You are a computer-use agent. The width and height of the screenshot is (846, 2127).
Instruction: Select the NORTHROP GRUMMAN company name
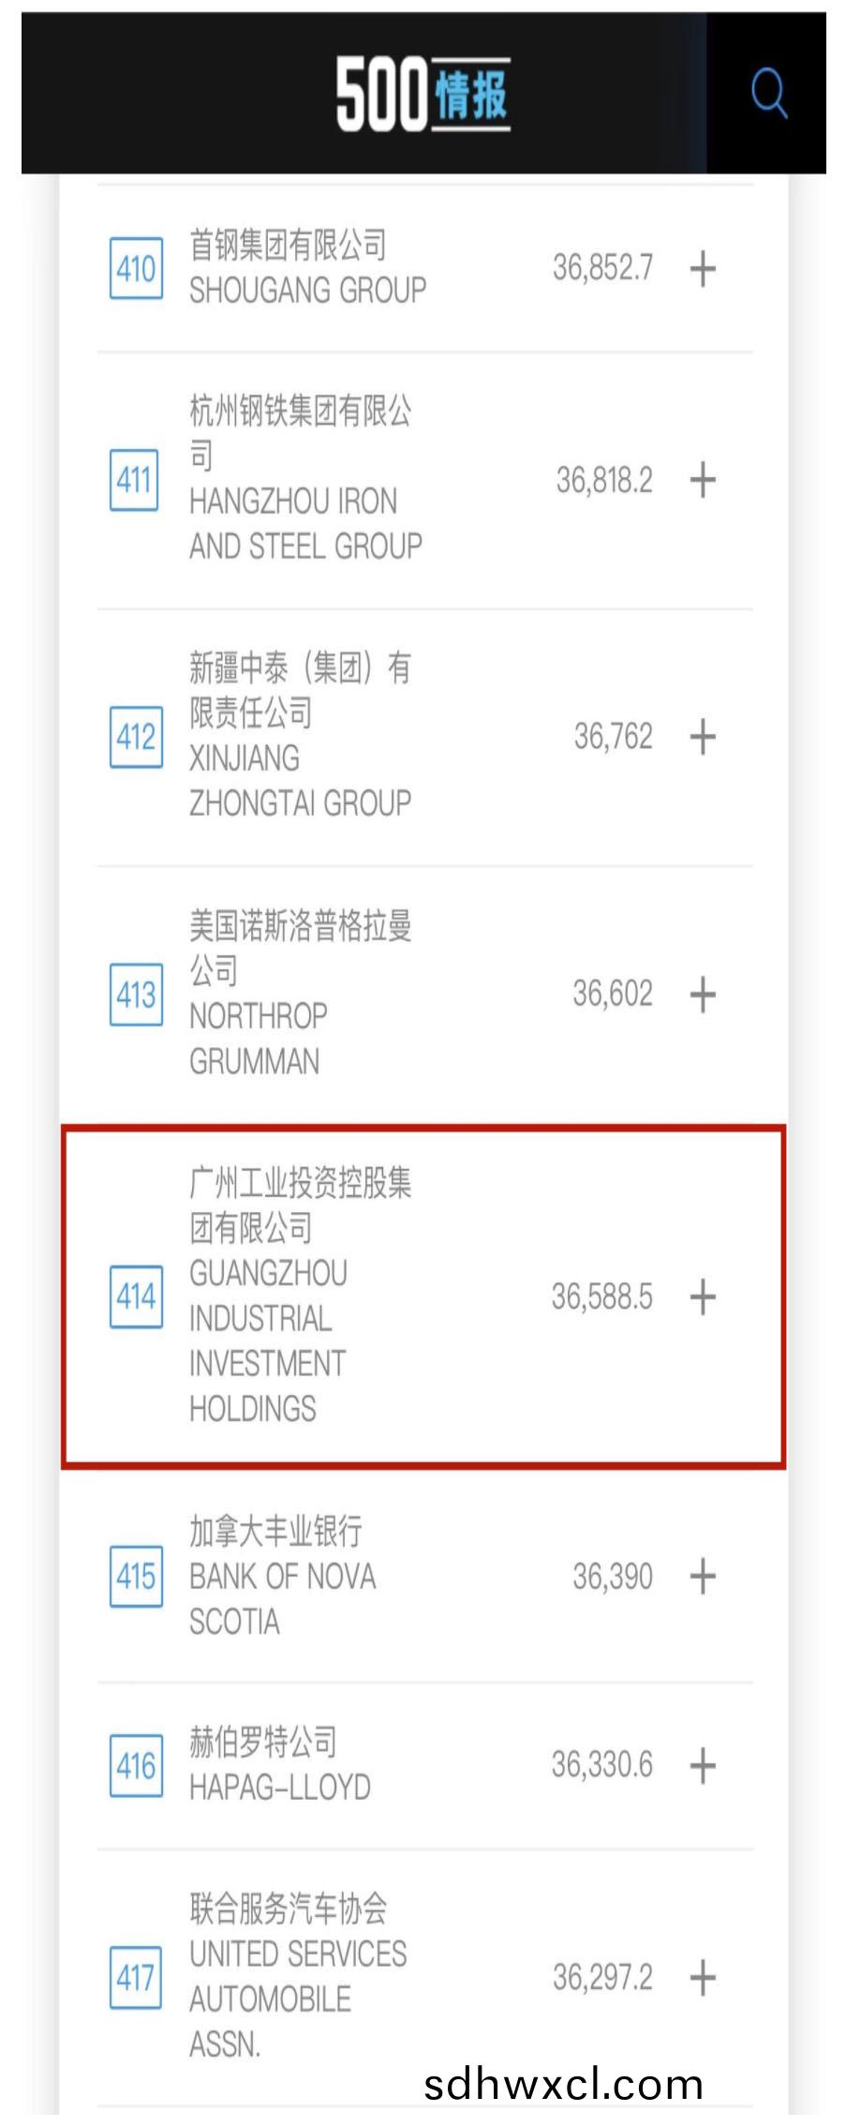[258, 1039]
